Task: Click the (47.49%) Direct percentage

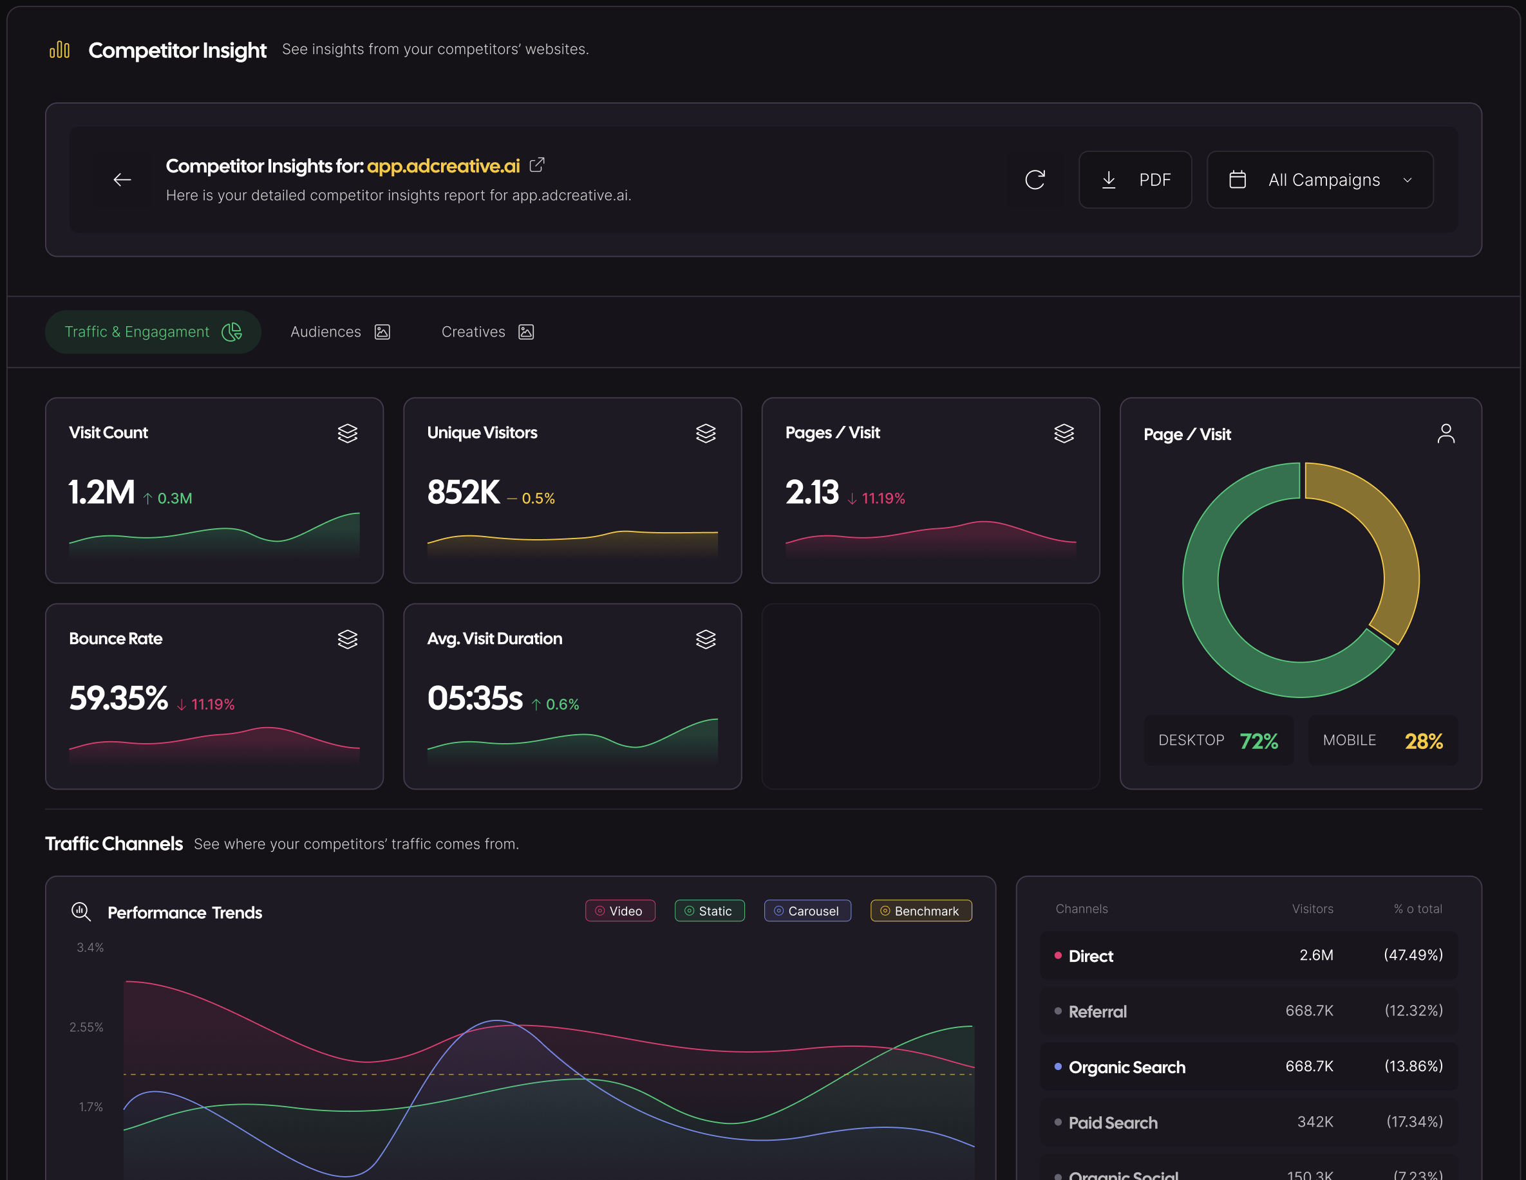Action: click(x=1413, y=955)
